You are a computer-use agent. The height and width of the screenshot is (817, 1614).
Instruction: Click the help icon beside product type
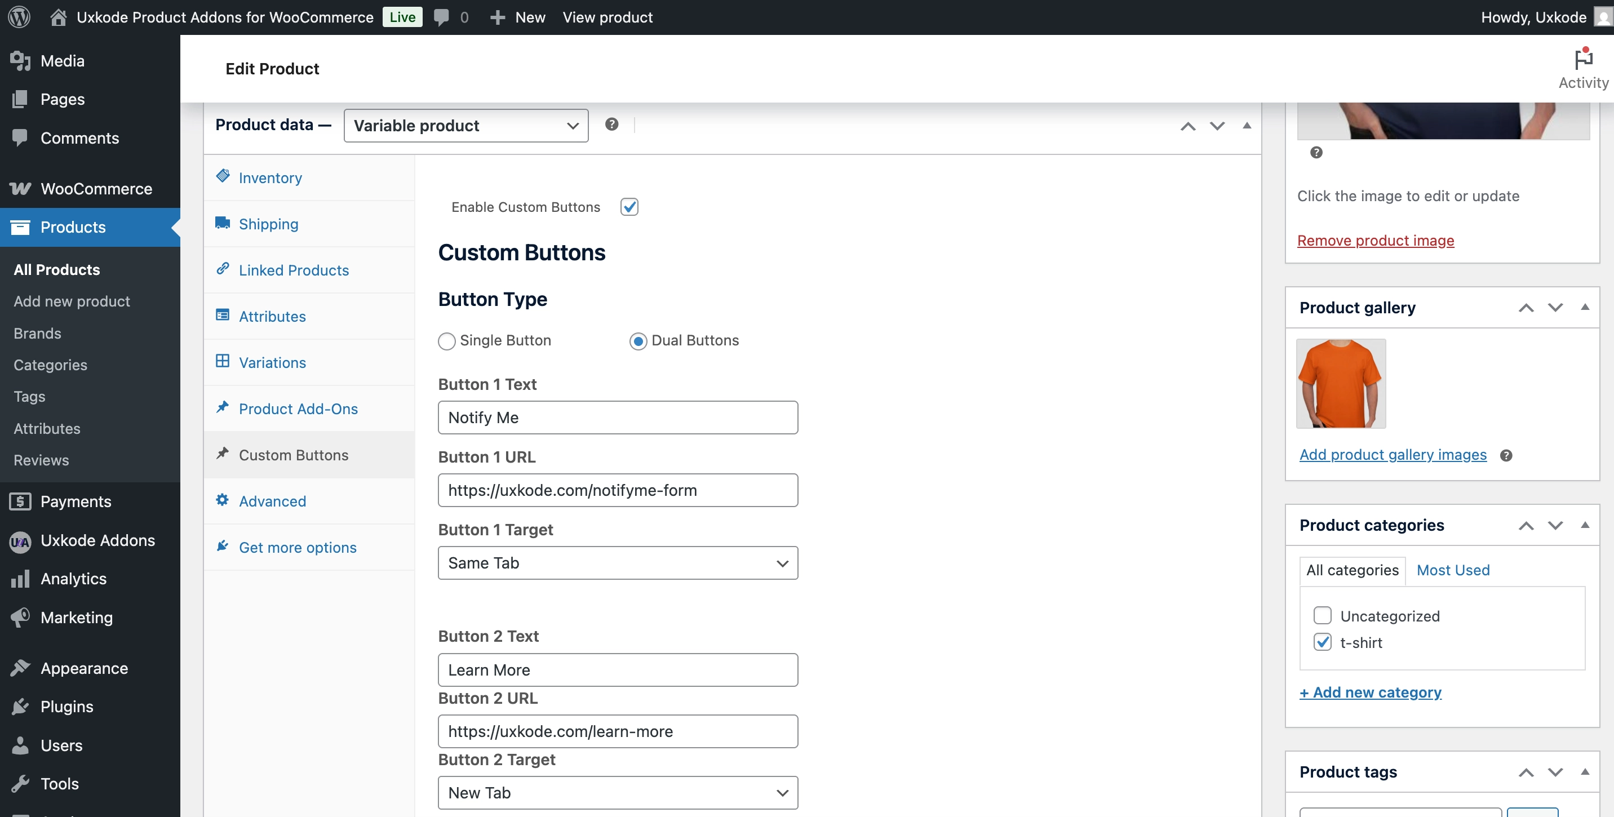coord(611,125)
